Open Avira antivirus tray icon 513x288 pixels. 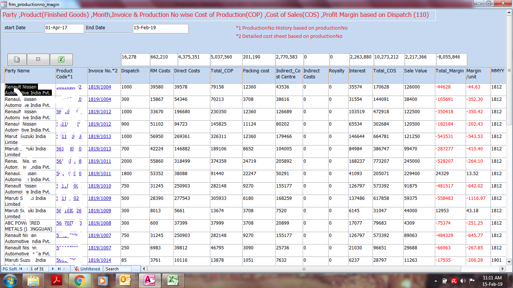point(454,280)
